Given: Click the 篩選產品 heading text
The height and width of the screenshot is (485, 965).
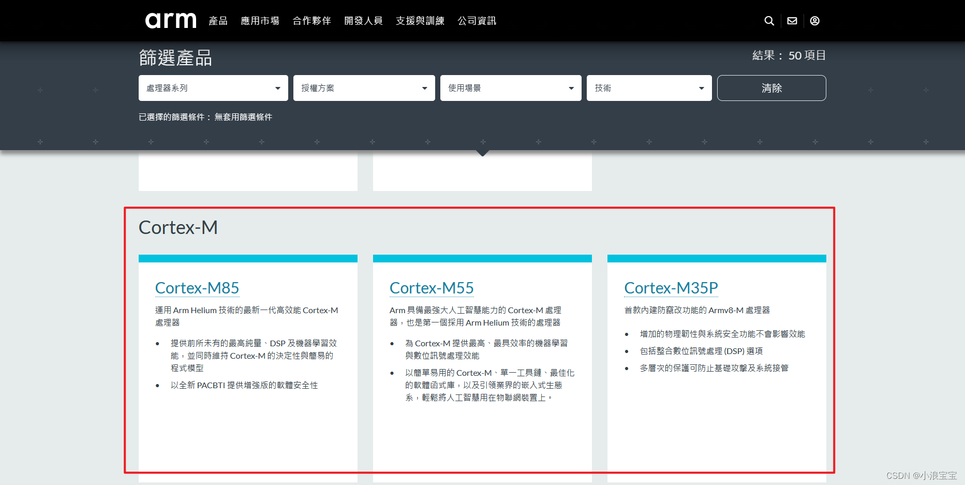Looking at the screenshot, I should 175,57.
